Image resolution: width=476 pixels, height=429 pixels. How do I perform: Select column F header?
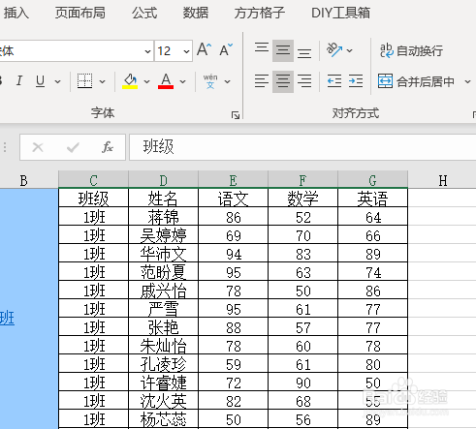(302, 180)
